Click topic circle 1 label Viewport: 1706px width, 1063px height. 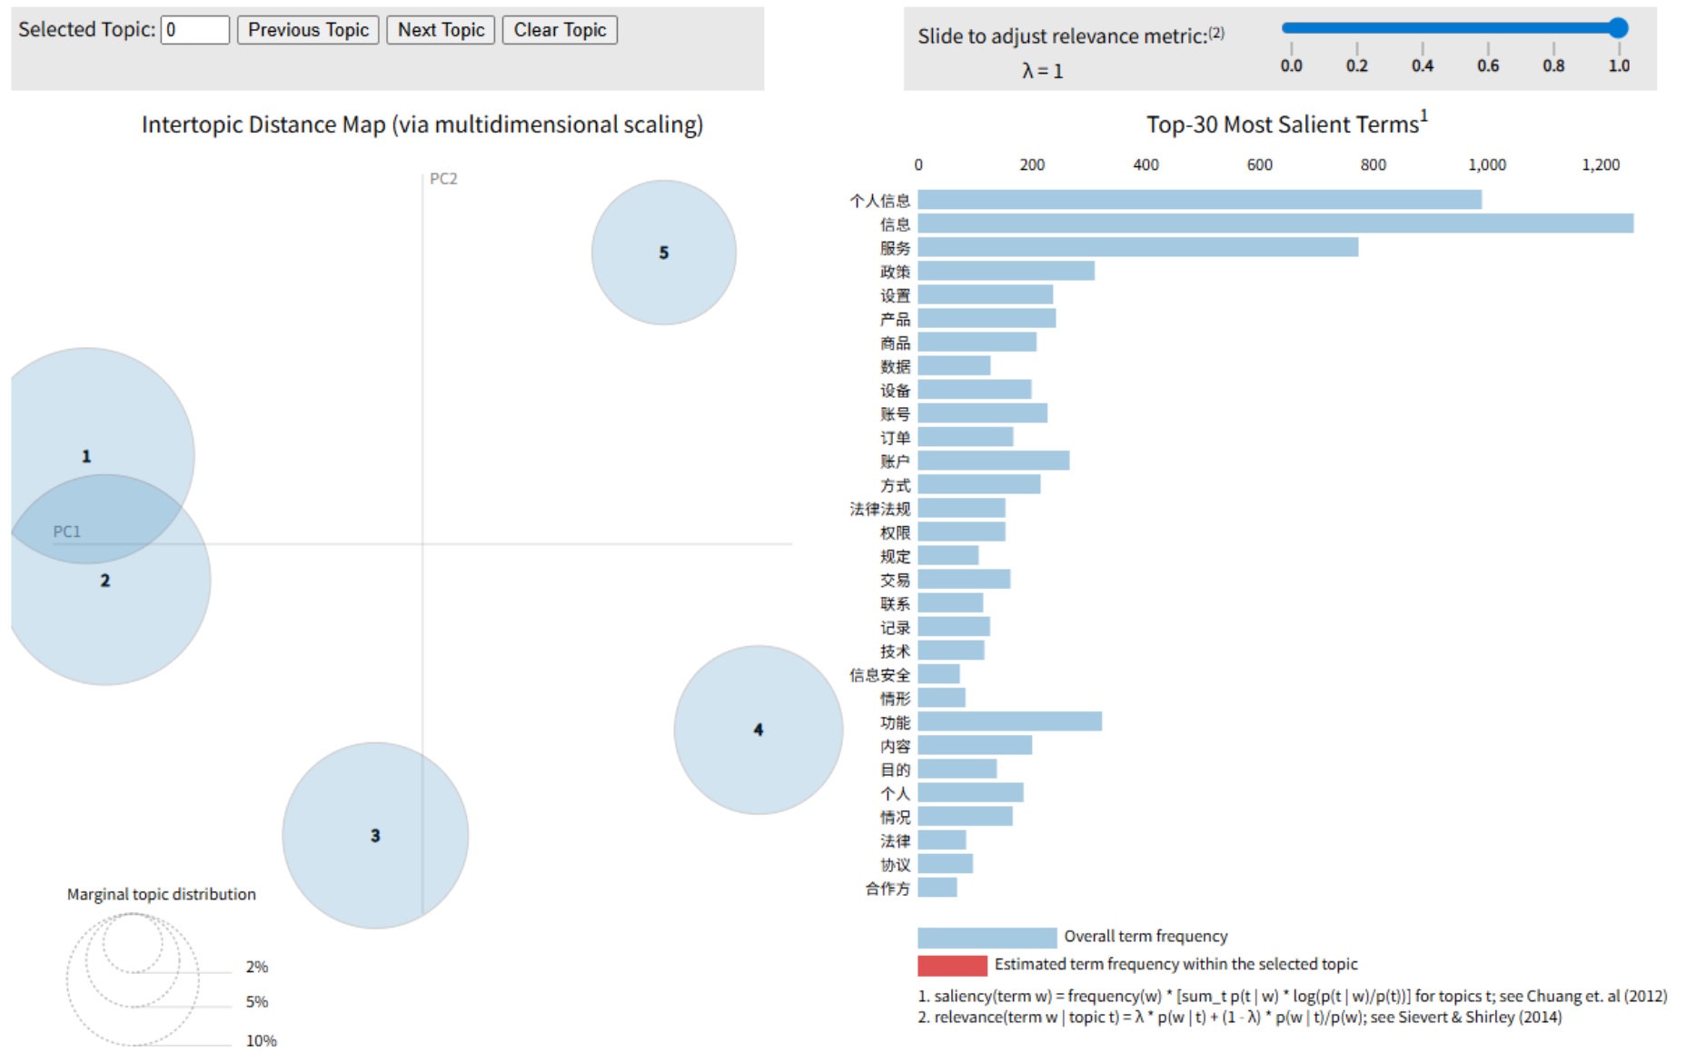tap(86, 456)
